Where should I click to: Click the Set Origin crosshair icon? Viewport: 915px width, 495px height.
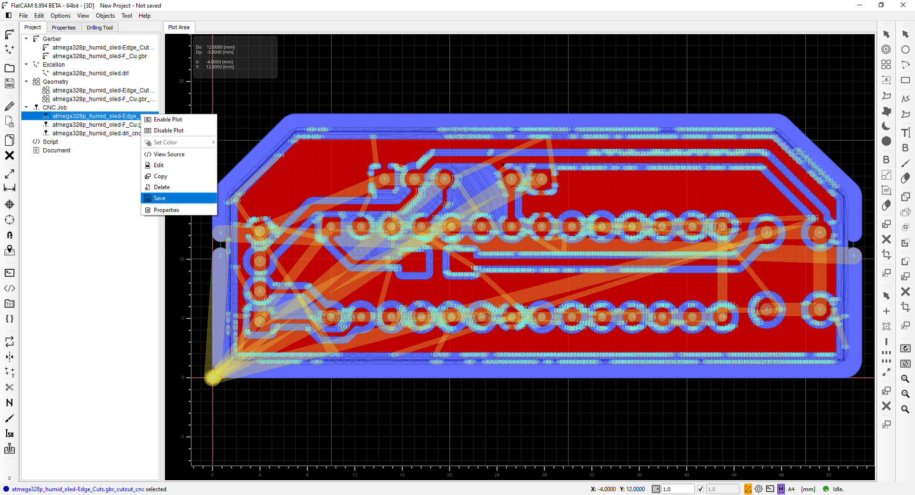10,204
